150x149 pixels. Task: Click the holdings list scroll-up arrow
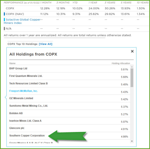click(x=132, y=67)
